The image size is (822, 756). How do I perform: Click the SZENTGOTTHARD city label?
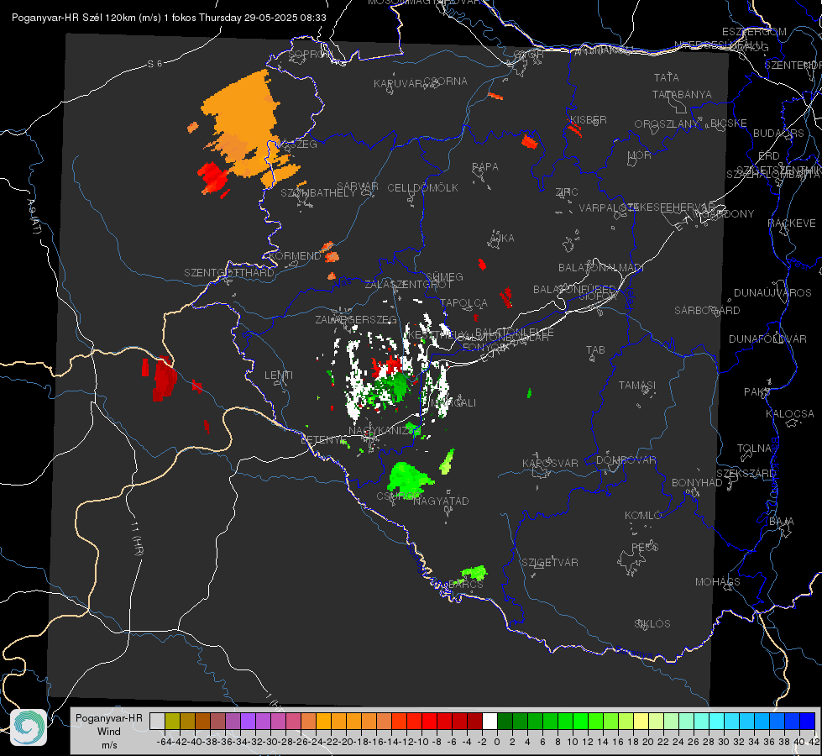229,273
